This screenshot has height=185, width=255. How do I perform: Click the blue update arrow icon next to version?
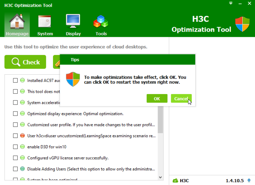(x=249, y=180)
